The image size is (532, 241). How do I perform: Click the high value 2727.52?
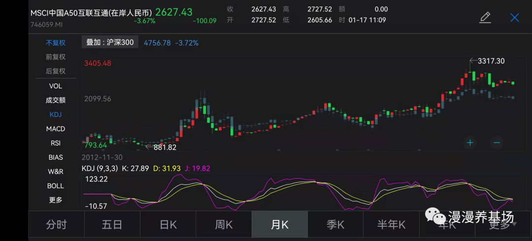coord(320,9)
